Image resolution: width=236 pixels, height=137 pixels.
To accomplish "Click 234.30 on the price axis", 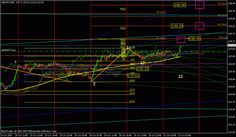I will click(231, 94).
